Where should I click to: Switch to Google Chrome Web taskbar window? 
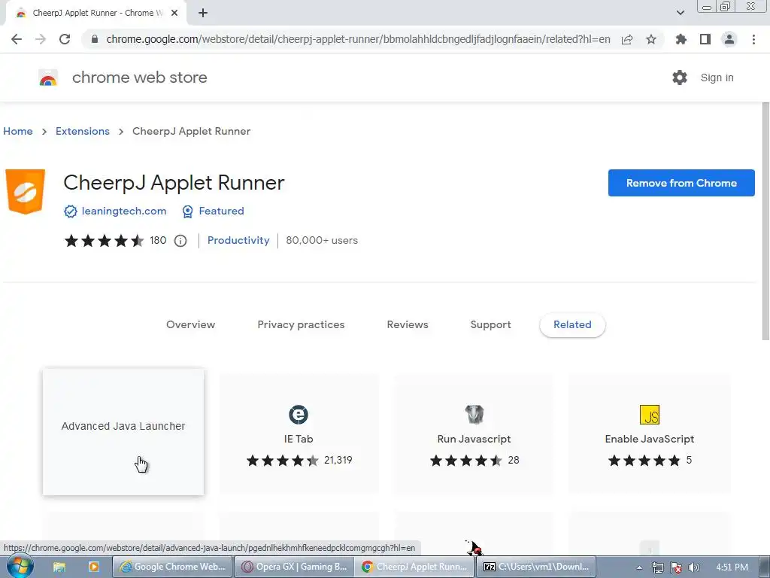tap(173, 567)
